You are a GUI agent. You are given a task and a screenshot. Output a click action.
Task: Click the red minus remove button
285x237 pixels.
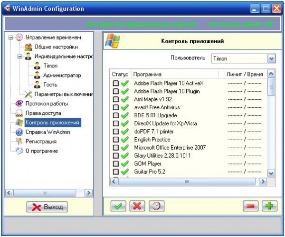point(250,206)
